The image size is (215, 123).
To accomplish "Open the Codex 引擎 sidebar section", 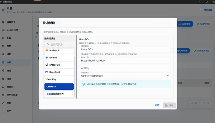I will click(16, 30).
